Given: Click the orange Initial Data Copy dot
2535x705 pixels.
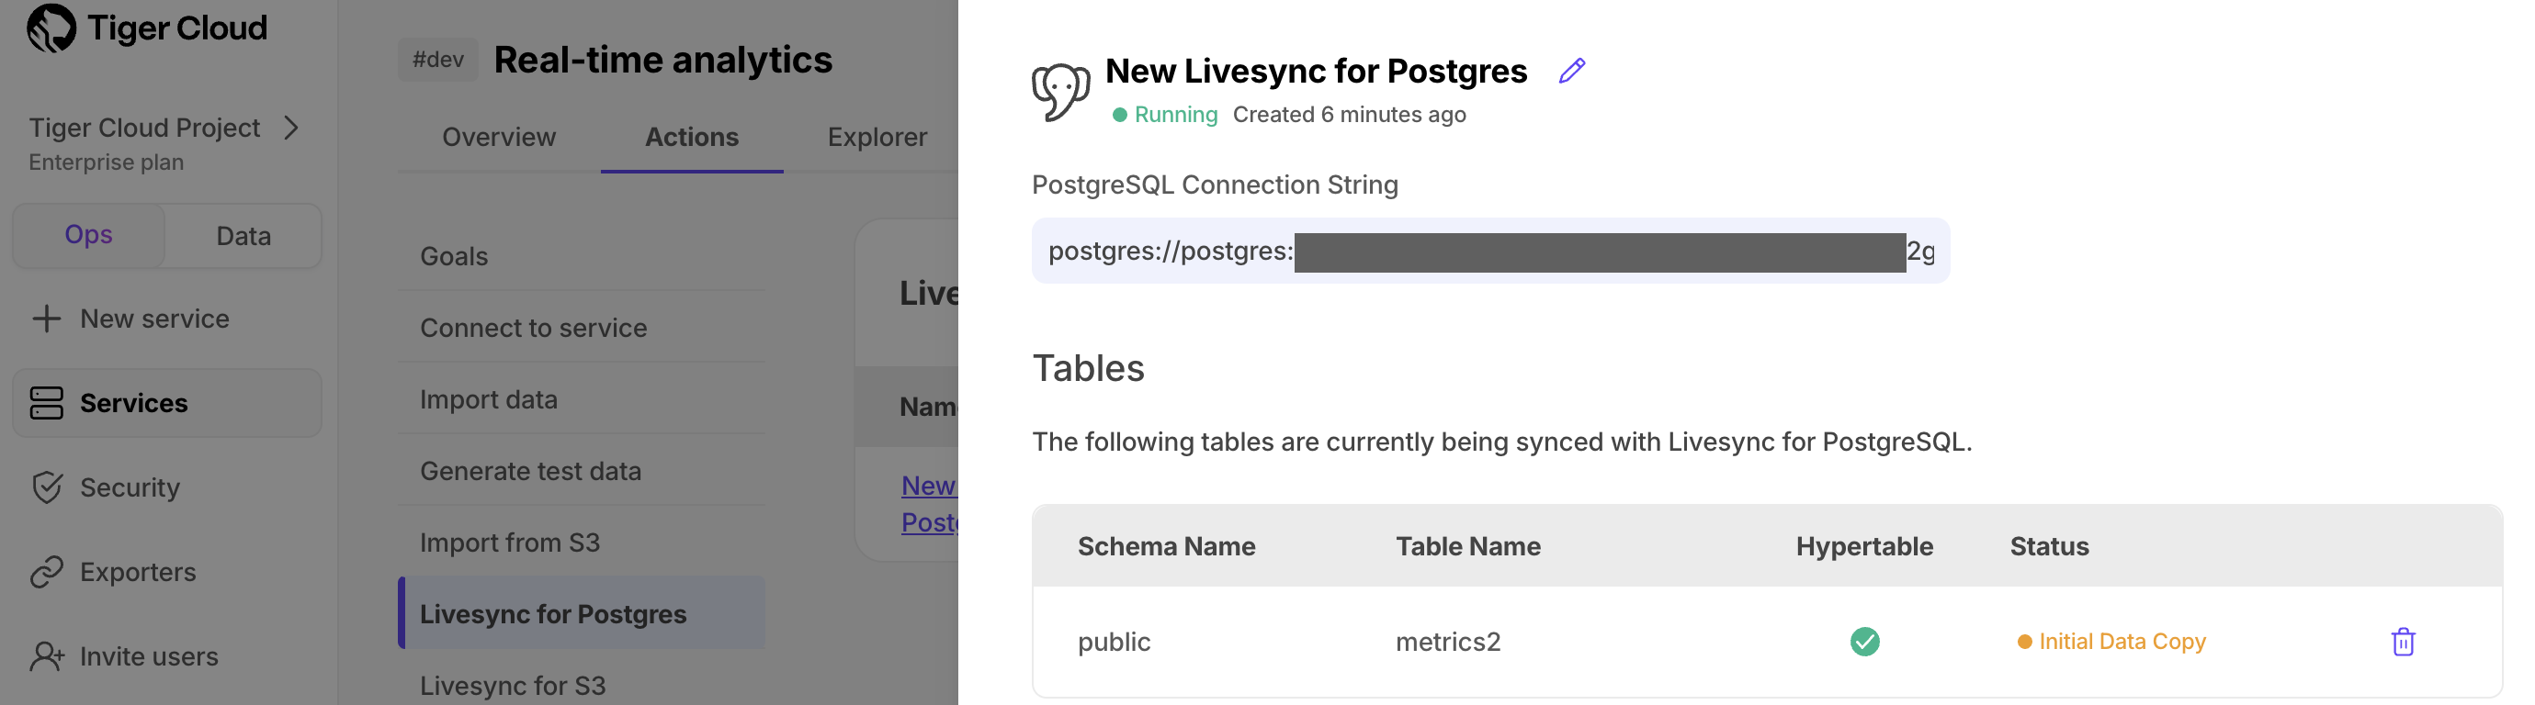Looking at the screenshot, I should click(2024, 642).
